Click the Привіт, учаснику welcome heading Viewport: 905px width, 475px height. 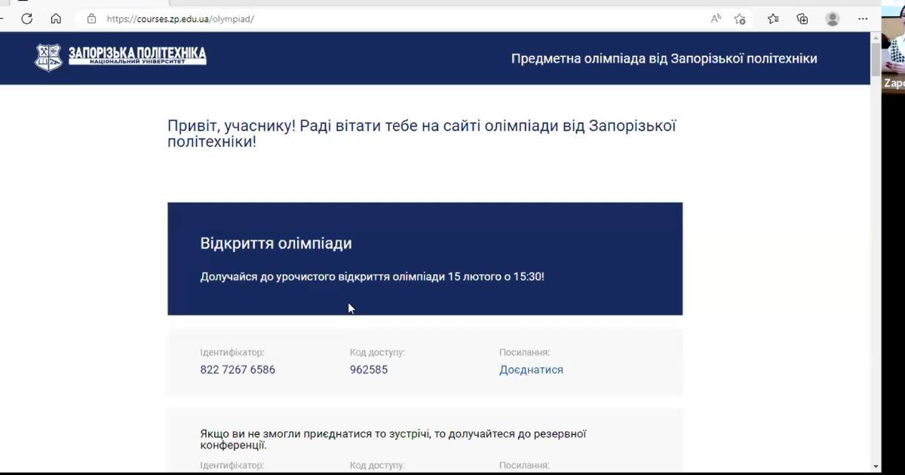pos(422,133)
